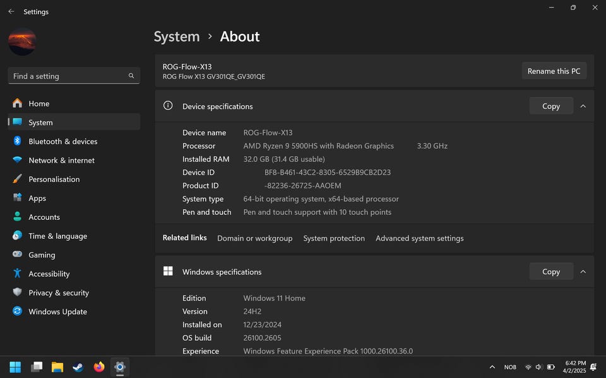
Task: Select the Product ID value
Action: (302, 185)
